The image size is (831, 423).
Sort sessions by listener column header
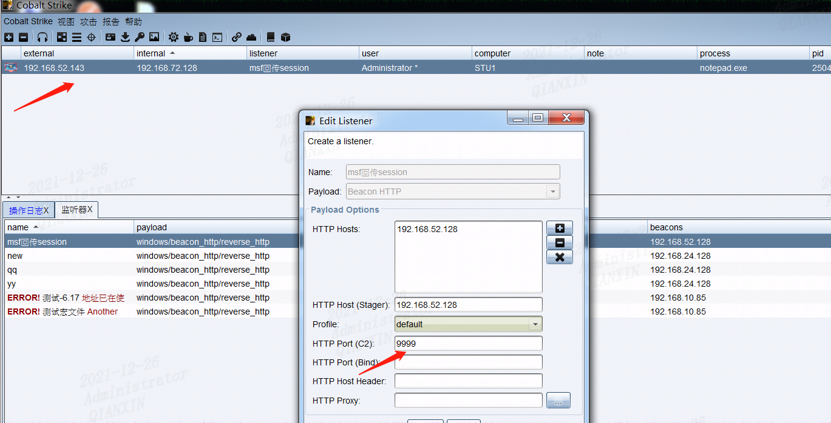tap(304, 53)
